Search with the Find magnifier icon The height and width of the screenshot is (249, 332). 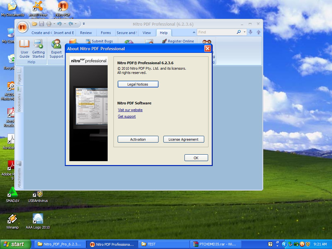pyautogui.click(x=239, y=32)
